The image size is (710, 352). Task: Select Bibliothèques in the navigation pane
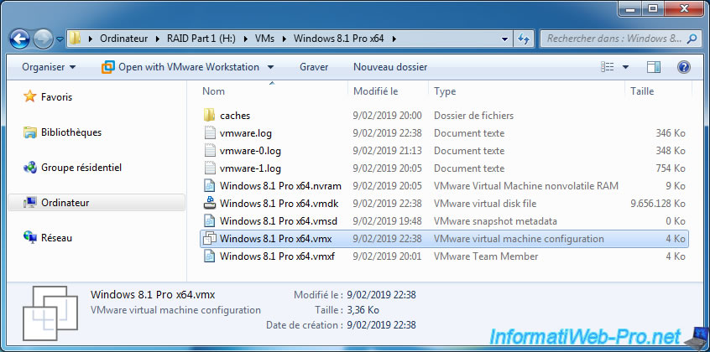pyautogui.click(x=71, y=132)
